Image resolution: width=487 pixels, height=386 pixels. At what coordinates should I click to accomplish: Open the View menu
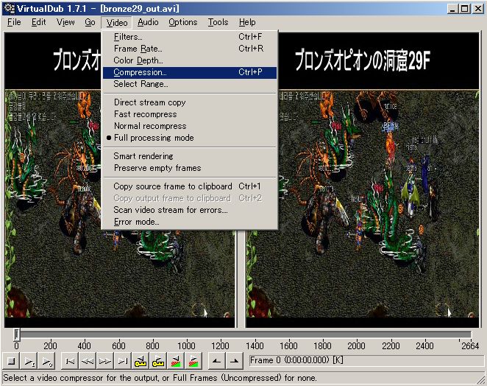[65, 22]
